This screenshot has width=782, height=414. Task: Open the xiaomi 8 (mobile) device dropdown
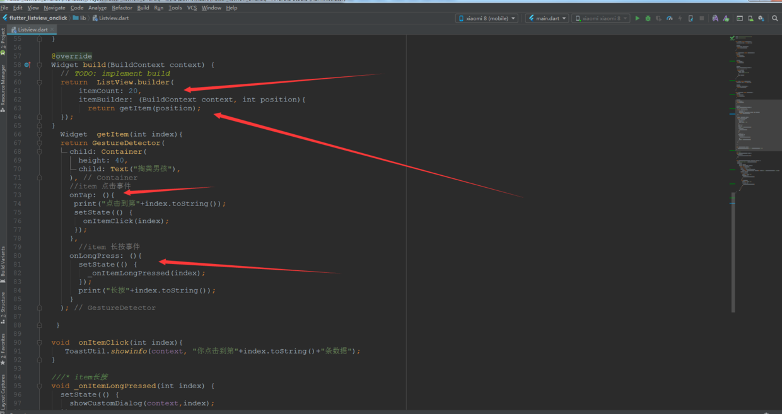[487, 18]
